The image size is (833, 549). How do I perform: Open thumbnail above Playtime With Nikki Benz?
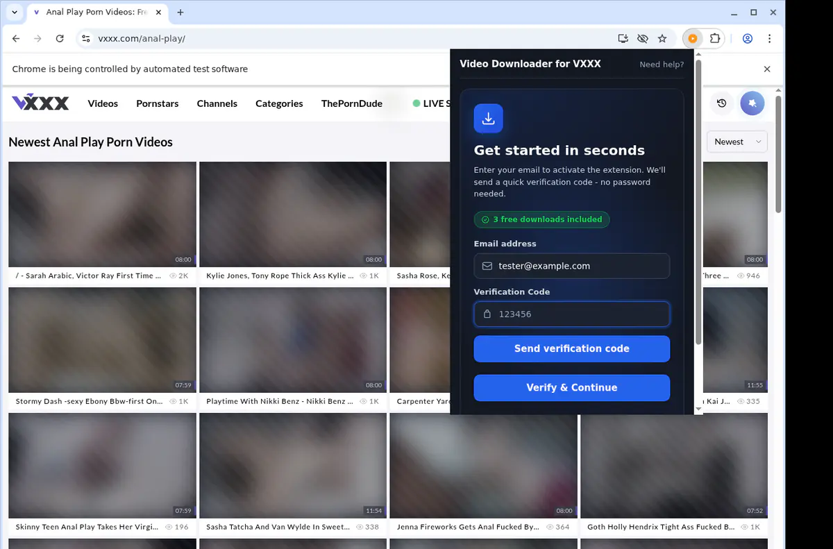293,340
